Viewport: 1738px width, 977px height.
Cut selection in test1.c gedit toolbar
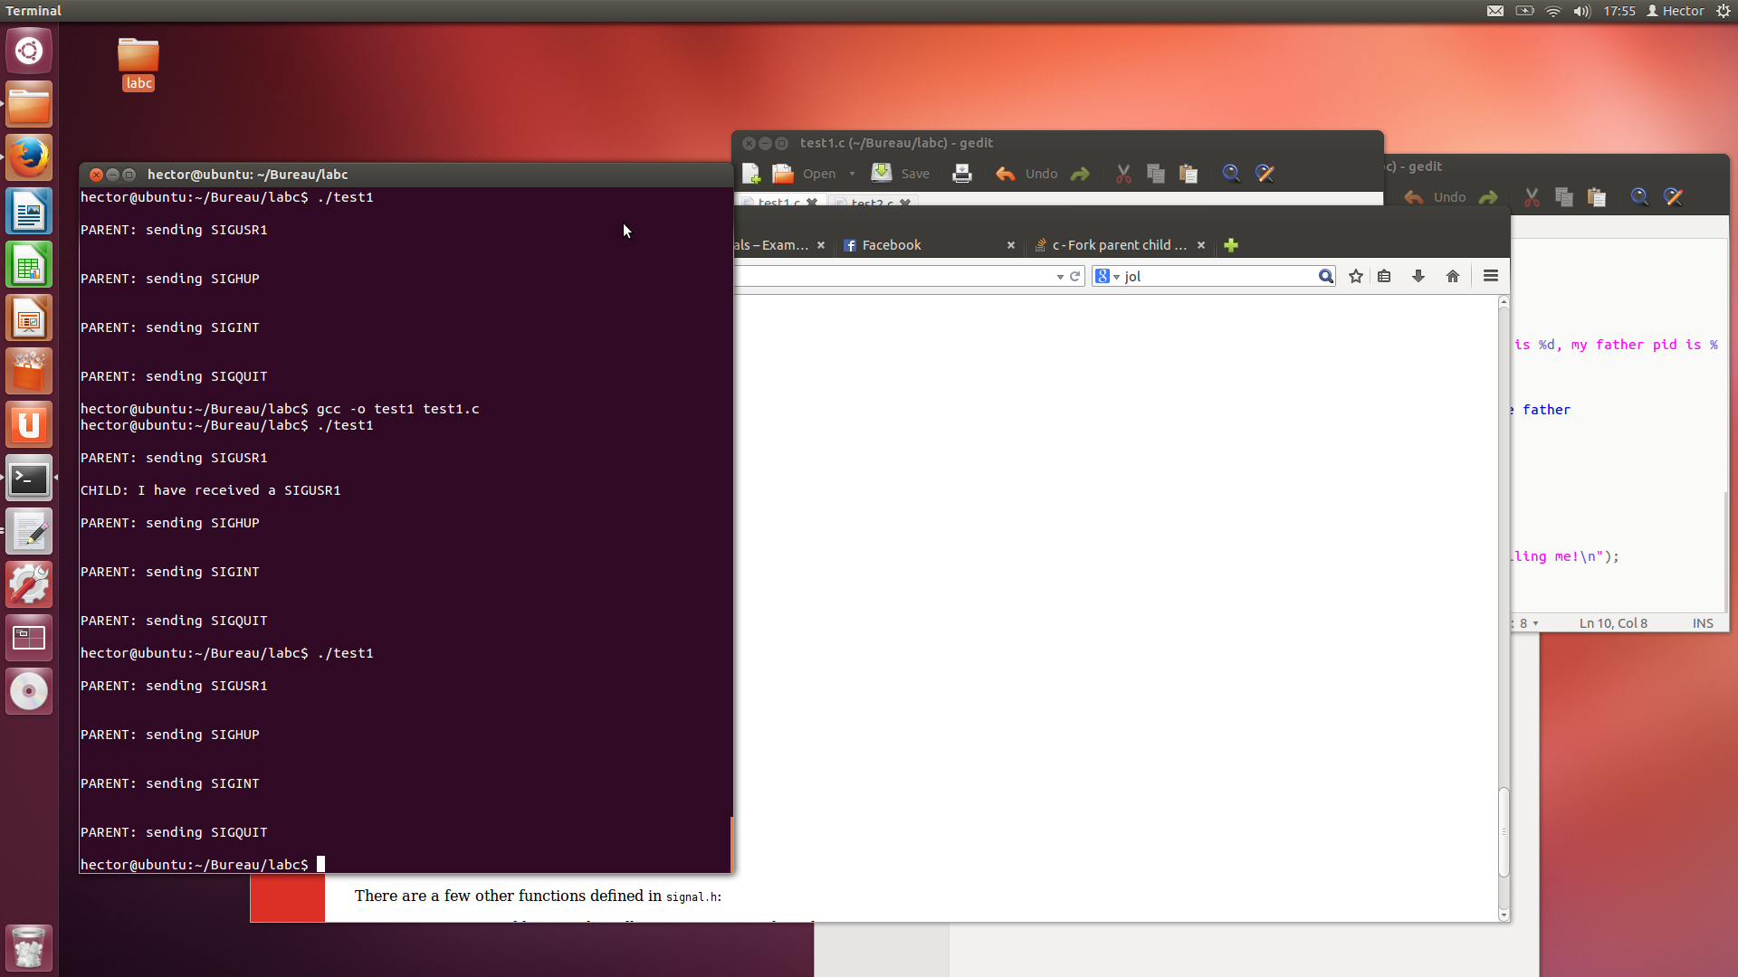point(1123,173)
